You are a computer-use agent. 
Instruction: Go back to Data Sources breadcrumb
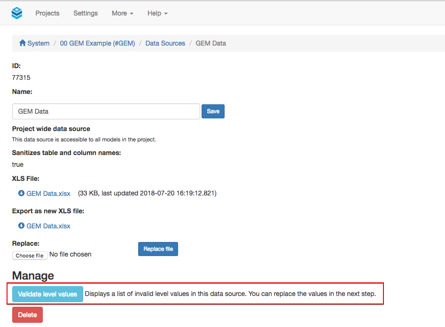[165, 43]
